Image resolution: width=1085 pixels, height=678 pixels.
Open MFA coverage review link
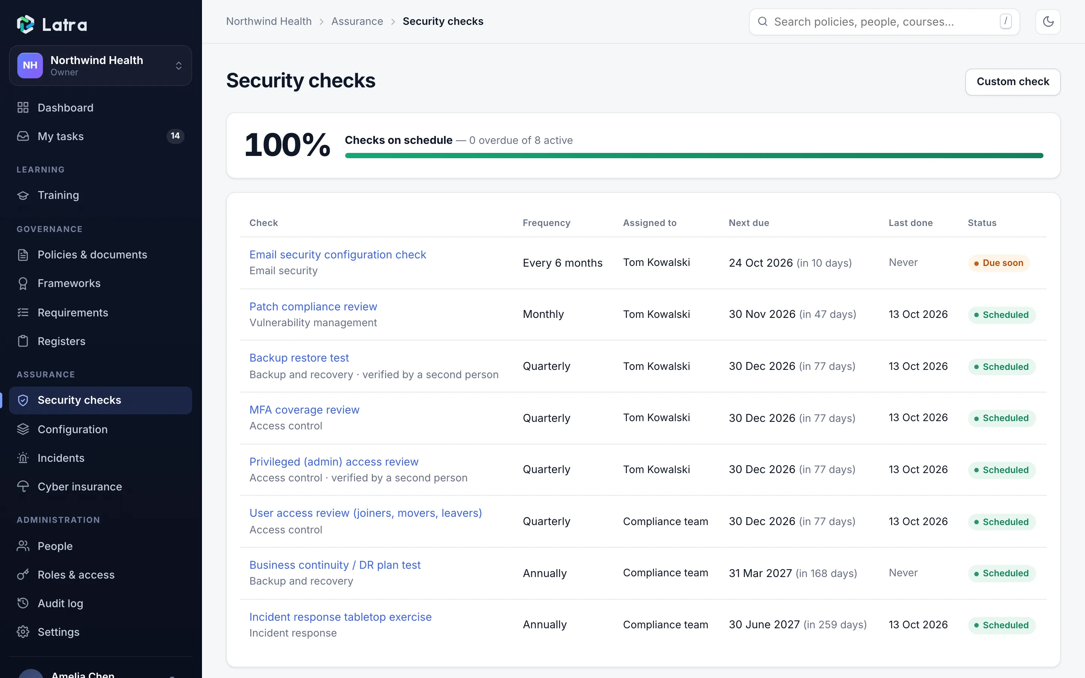pos(304,410)
